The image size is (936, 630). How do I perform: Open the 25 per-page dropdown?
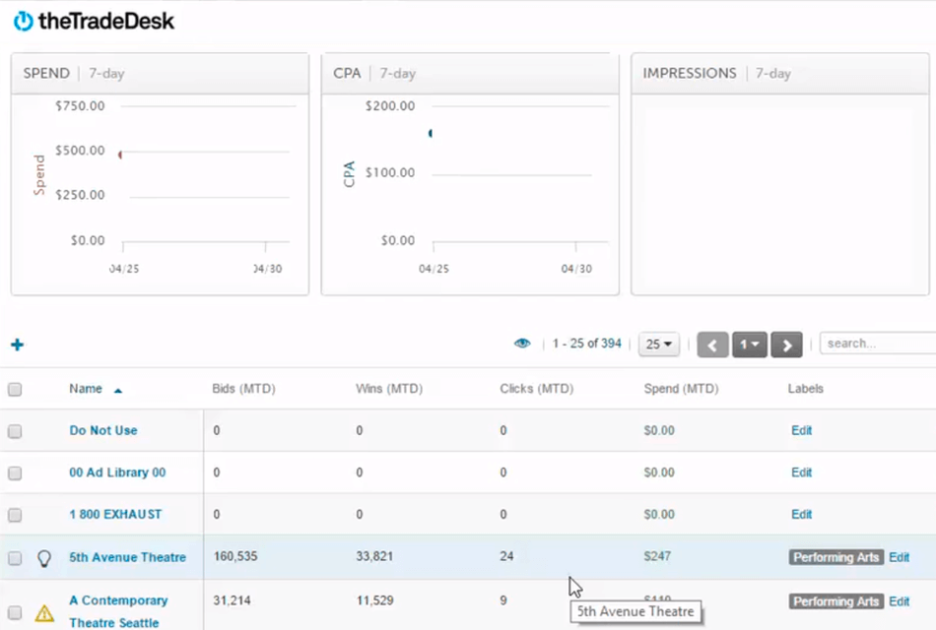[659, 345]
